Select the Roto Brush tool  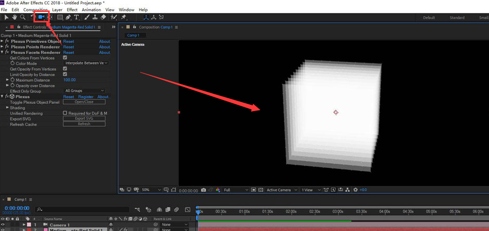coord(114,17)
